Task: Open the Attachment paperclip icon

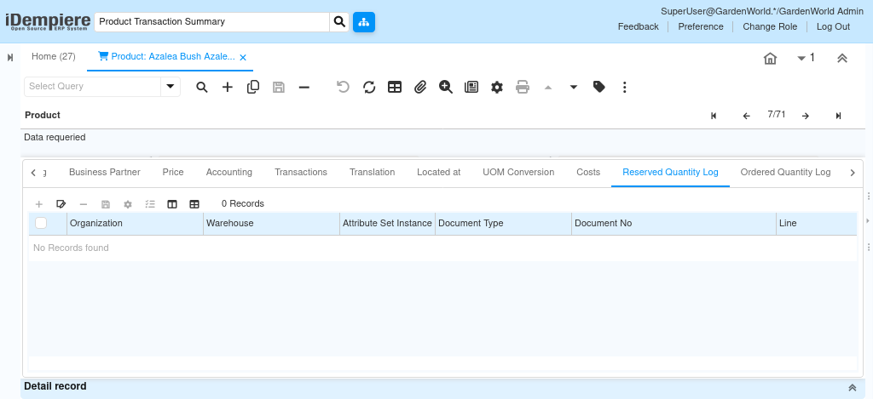Action: pyautogui.click(x=420, y=87)
